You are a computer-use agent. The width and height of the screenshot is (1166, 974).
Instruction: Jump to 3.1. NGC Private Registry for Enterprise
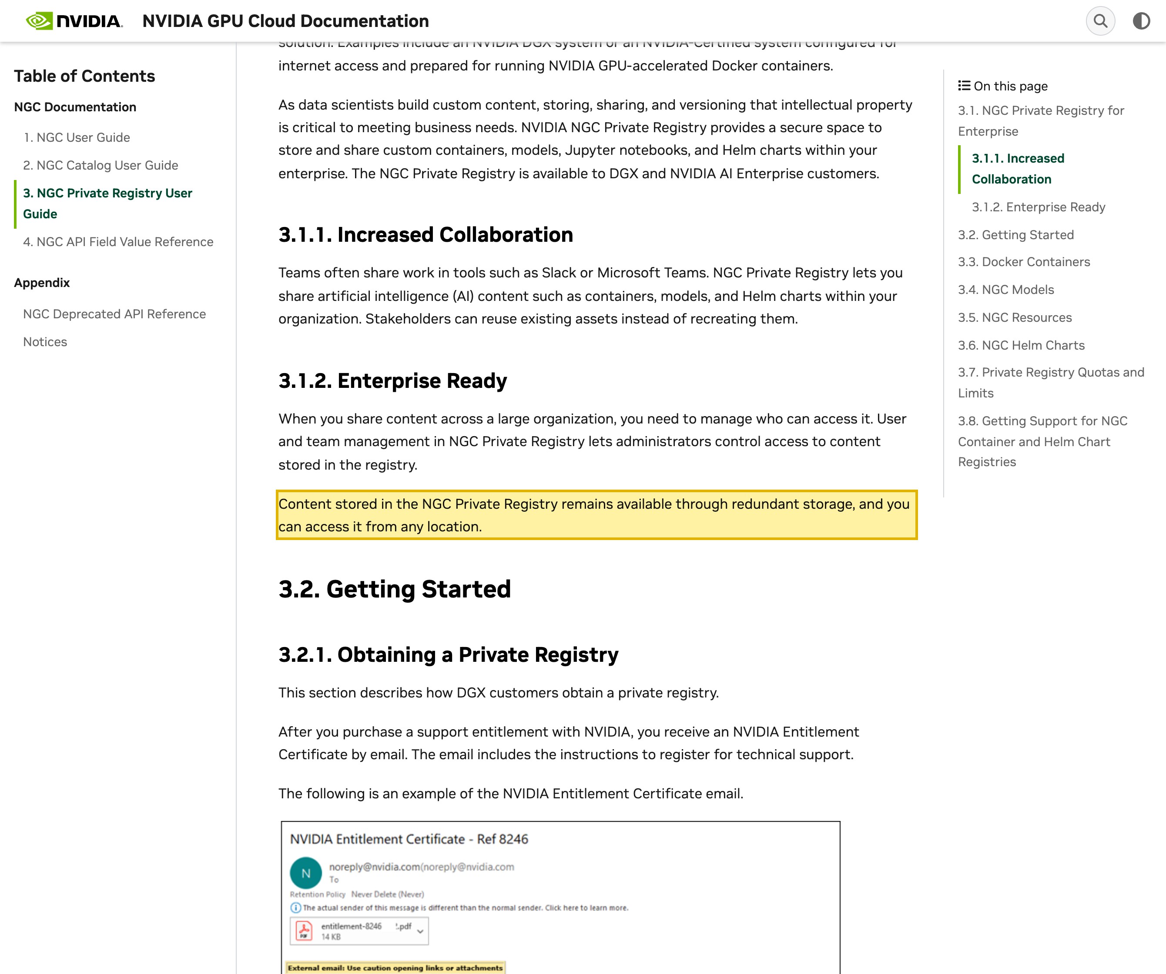pos(1041,120)
